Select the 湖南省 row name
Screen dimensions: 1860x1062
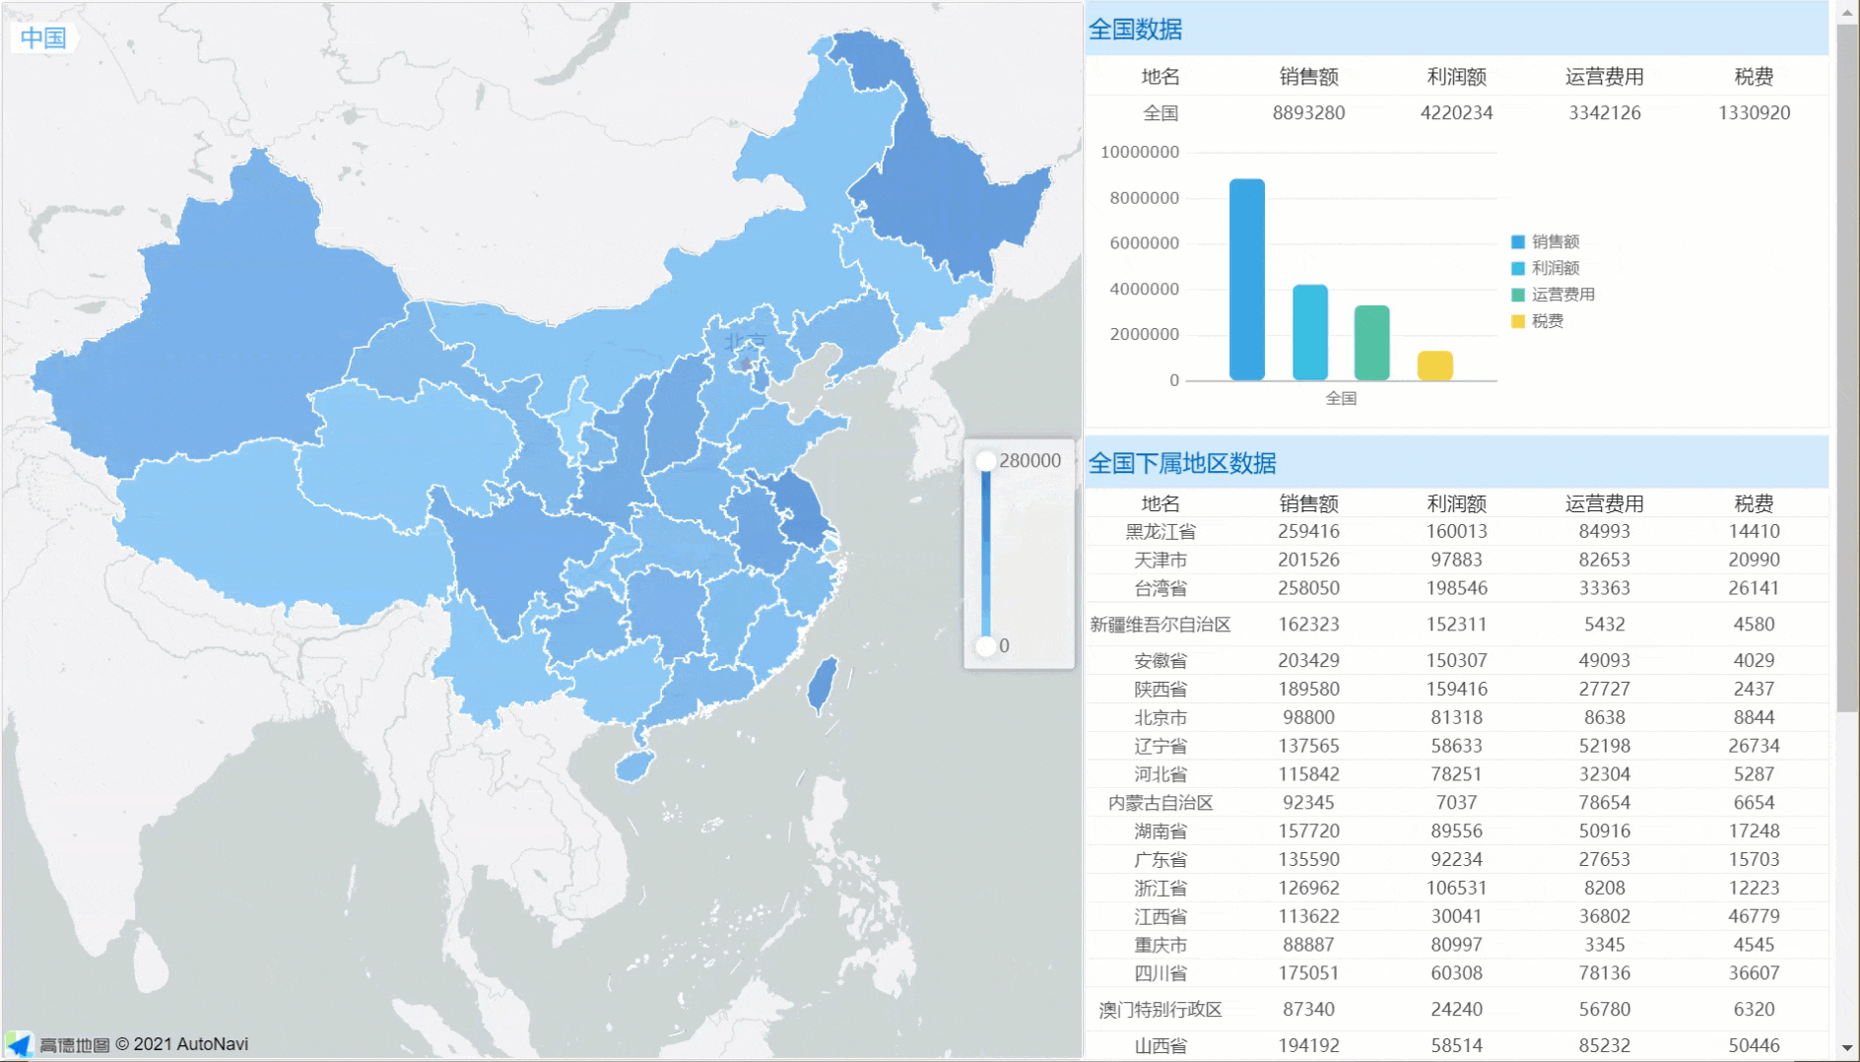[1161, 831]
